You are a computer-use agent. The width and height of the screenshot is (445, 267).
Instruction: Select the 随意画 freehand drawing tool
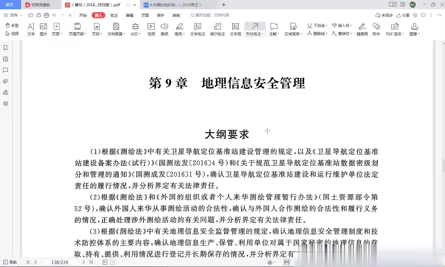click(x=362, y=29)
